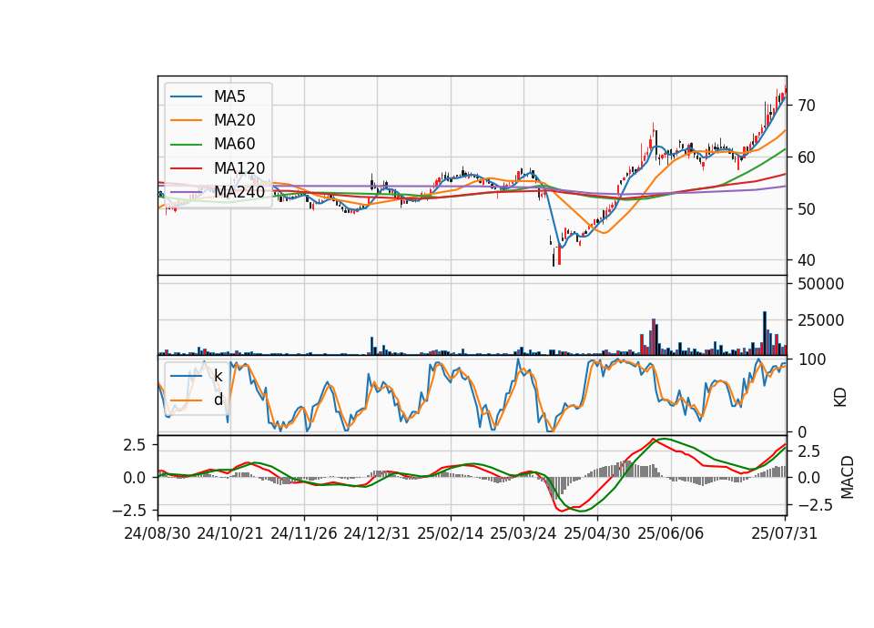Image resolution: width=874 pixels, height=628 pixels.
Task: Click the 24/12/31 date tick label
Action: click(x=376, y=533)
